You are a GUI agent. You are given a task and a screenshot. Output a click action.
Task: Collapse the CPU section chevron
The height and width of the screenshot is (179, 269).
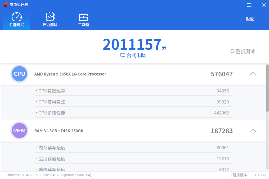253,74
